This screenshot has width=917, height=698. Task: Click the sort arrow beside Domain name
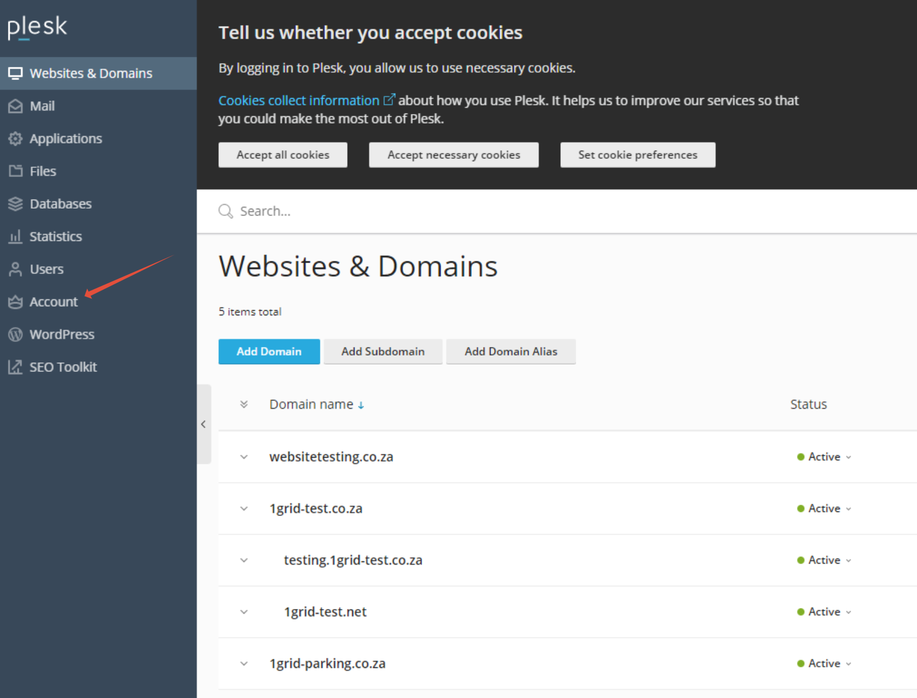(x=361, y=405)
